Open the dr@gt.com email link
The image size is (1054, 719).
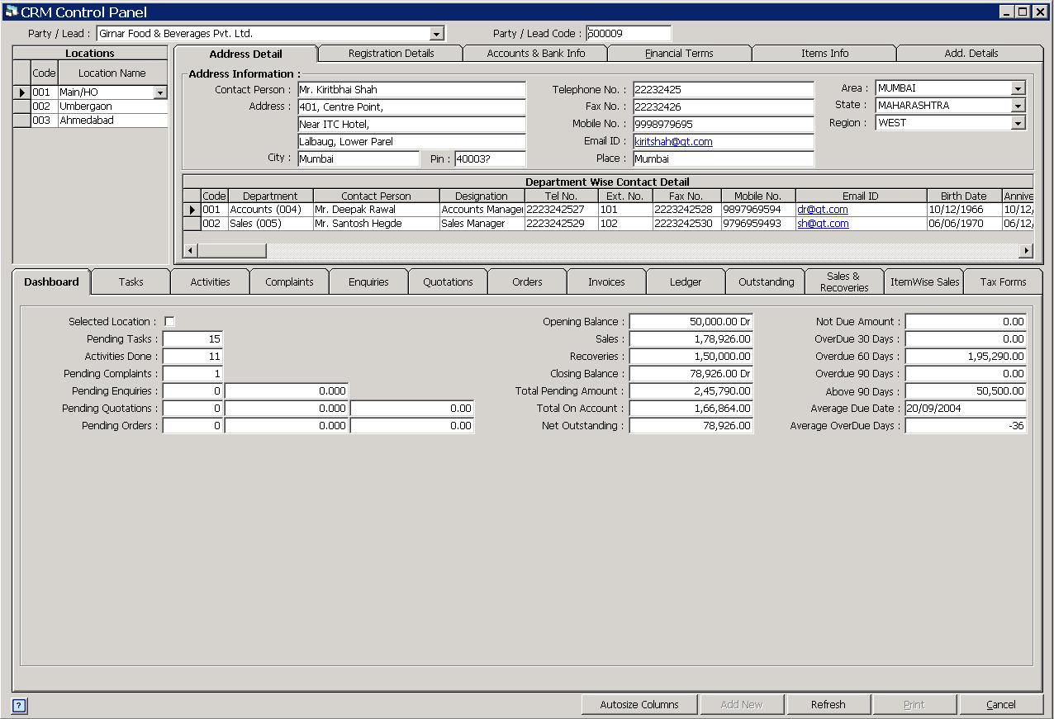point(822,210)
